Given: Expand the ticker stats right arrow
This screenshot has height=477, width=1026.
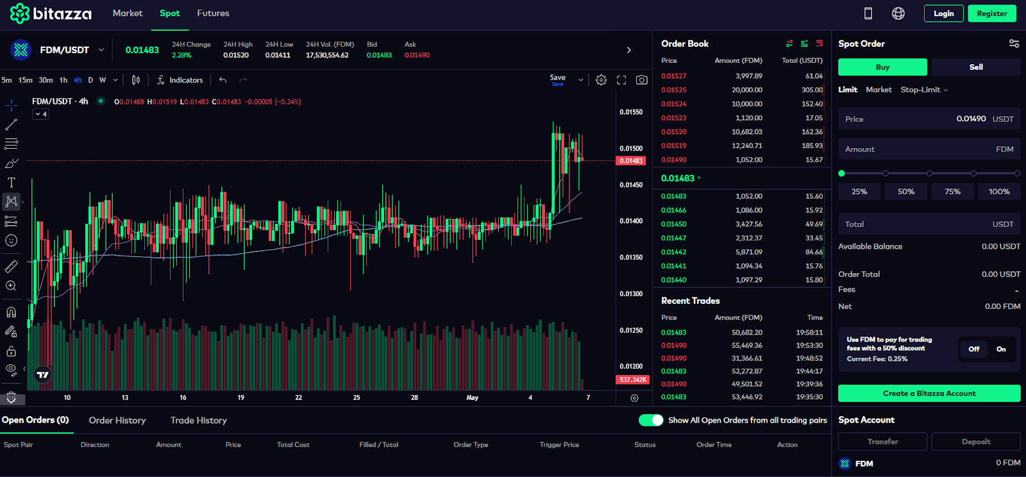Looking at the screenshot, I should click(x=628, y=50).
